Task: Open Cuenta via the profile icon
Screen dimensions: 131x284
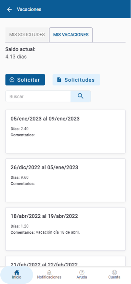Action: [x=114, y=272]
